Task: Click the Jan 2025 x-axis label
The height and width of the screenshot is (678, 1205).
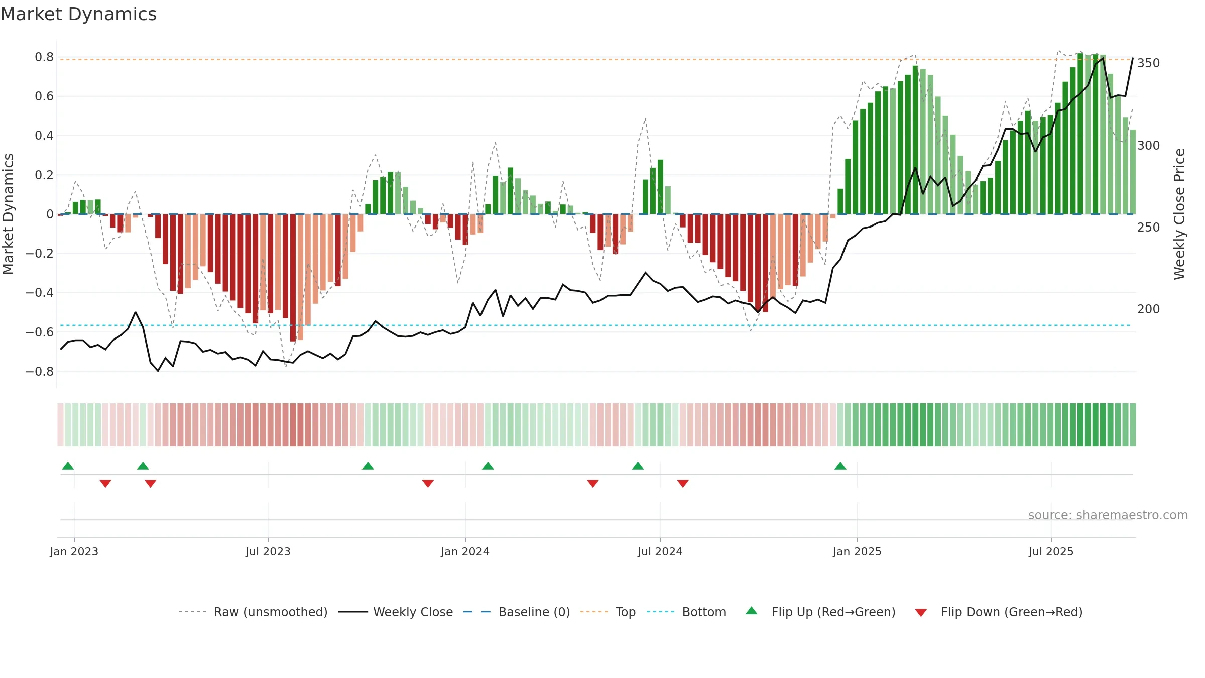Action: 858,551
